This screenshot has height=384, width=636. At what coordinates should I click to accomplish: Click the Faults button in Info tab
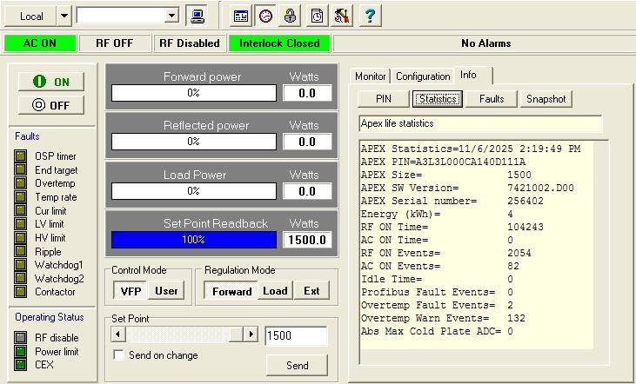point(492,99)
